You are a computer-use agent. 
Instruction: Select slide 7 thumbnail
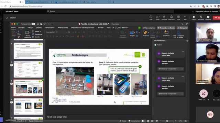click(28, 69)
